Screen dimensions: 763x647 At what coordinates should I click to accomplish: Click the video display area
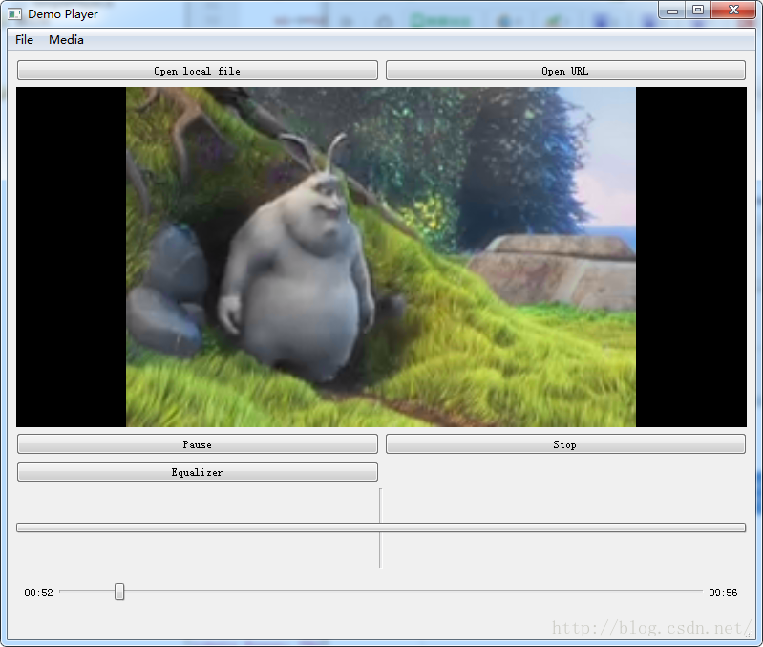coord(381,257)
